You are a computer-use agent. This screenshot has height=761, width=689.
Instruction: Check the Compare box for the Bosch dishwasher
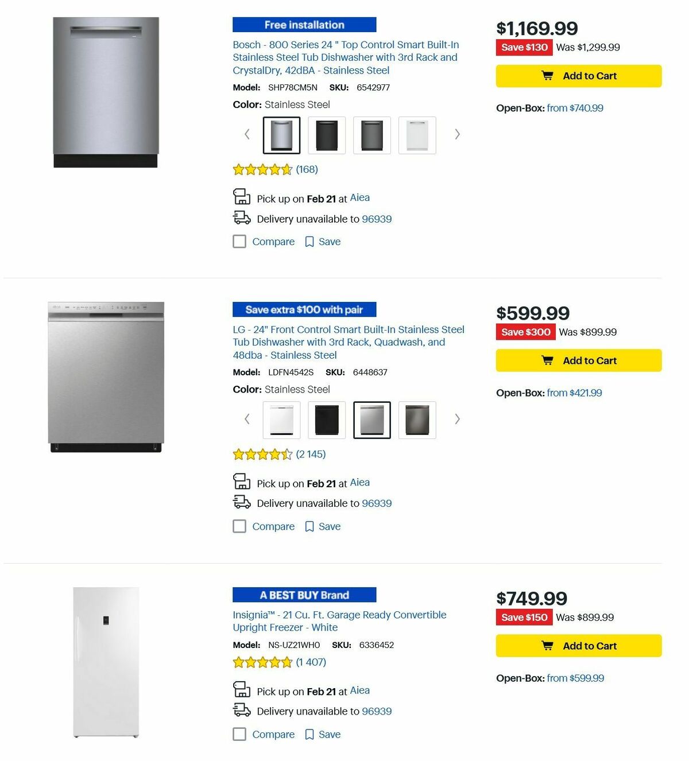click(239, 242)
